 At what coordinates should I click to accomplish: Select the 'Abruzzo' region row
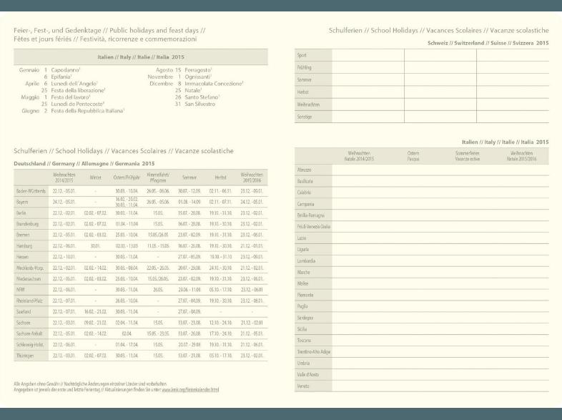[x=422, y=170]
